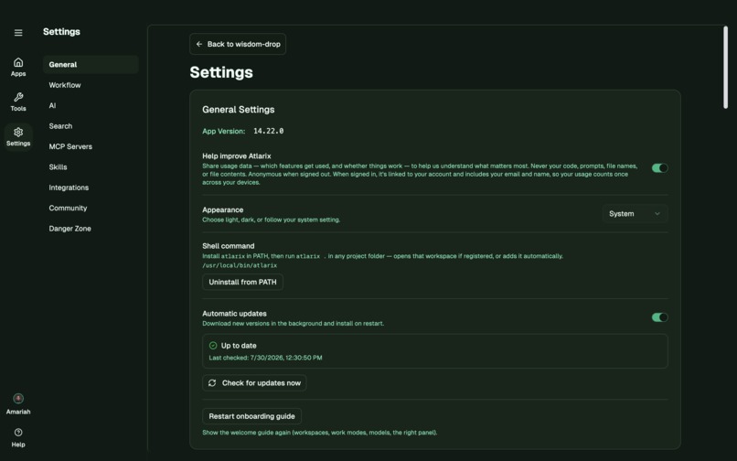This screenshot has width=737, height=461.
Task: Select the Settings gear icon
Action: click(x=18, y=132)
